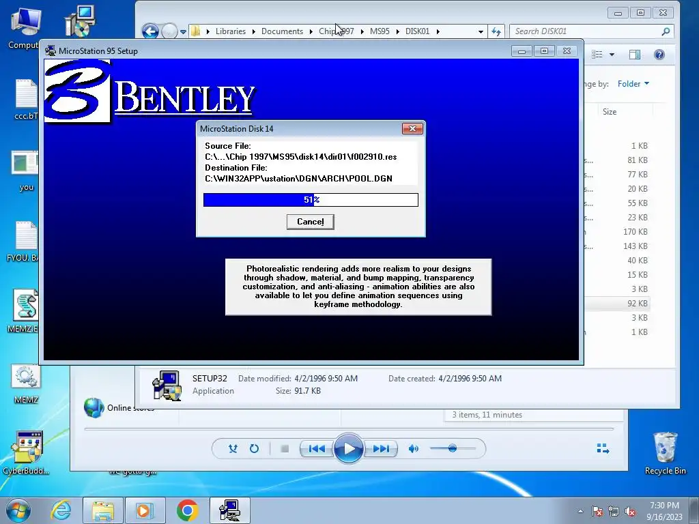Open Online stores in Media Player

pos(119,408)
